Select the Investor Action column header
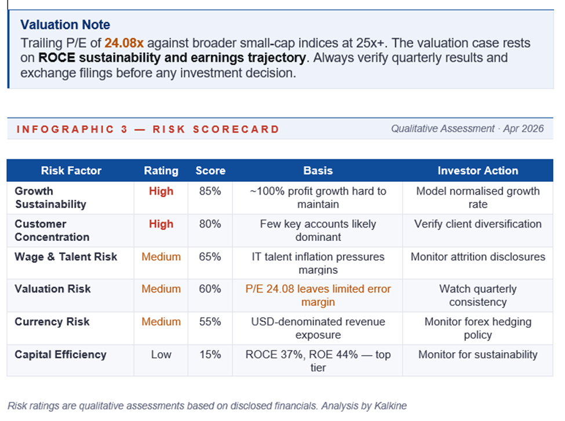Screen dimensions: 565x421 [x=477, y=171]
